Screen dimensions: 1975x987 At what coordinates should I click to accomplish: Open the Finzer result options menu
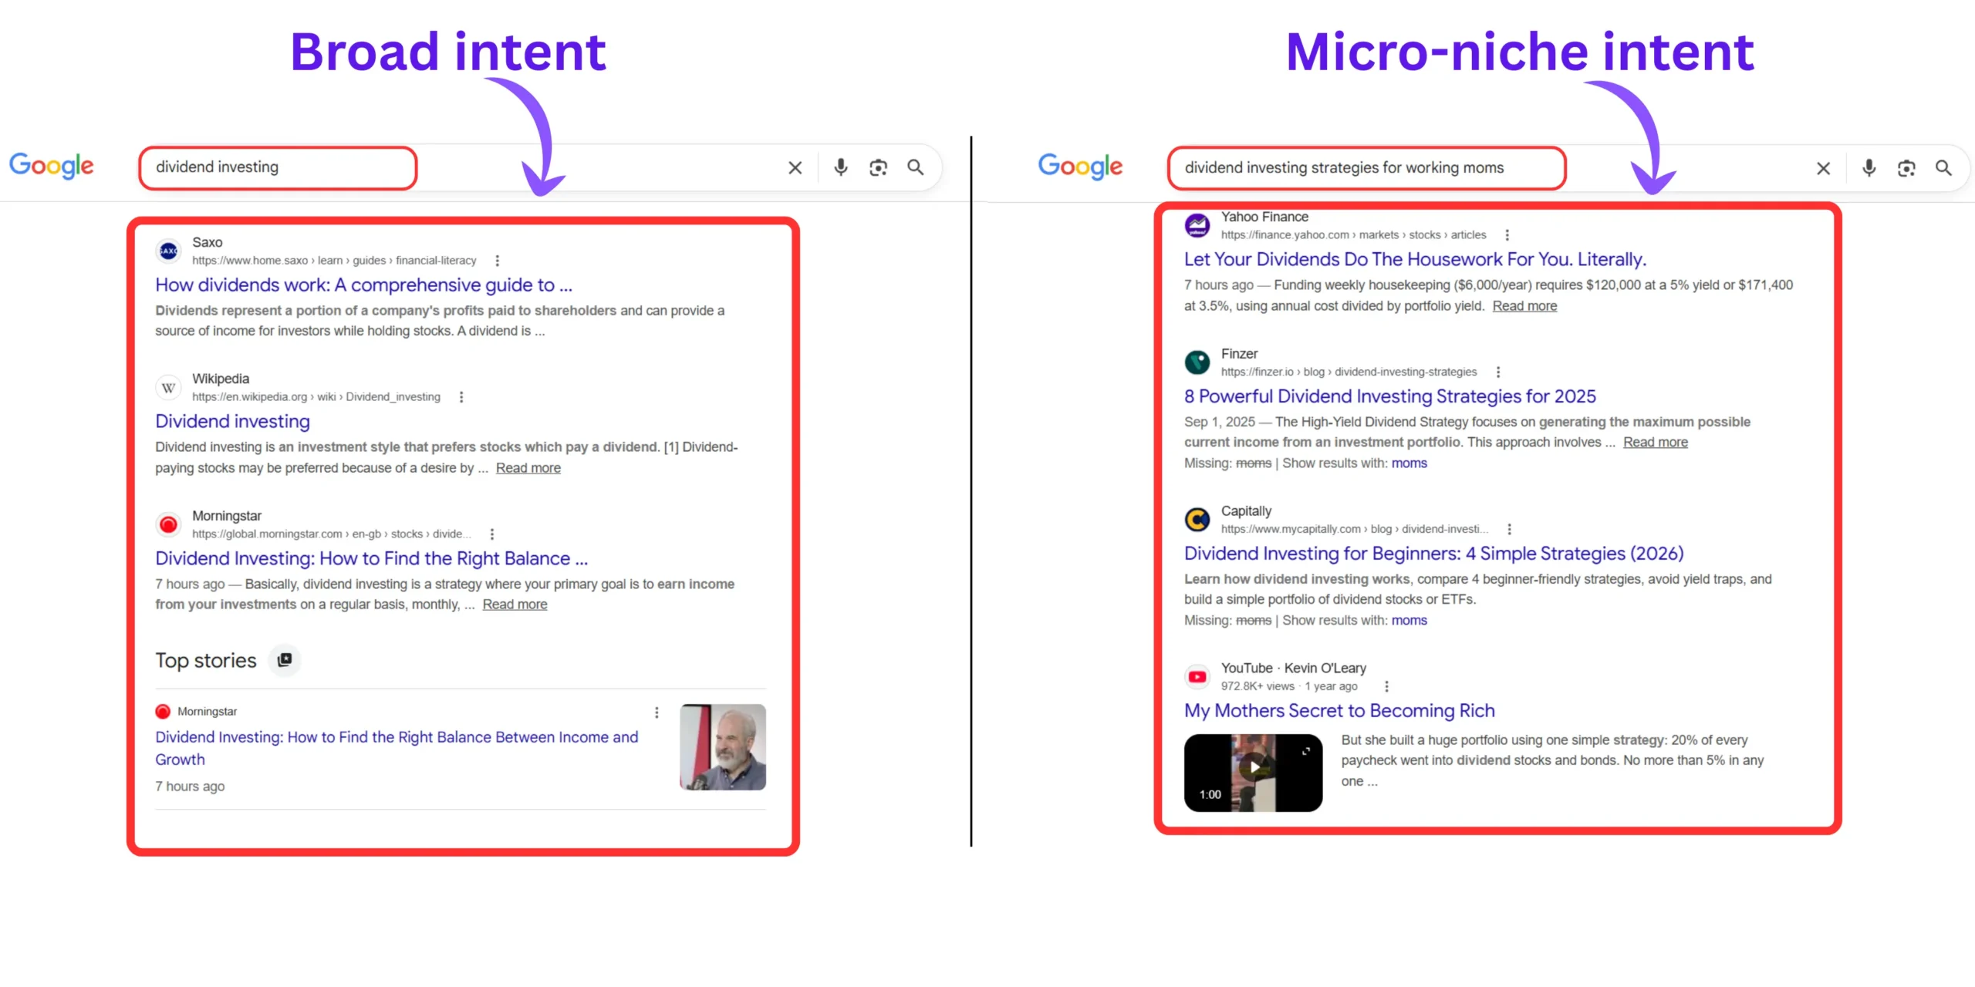coord(1498,372)
